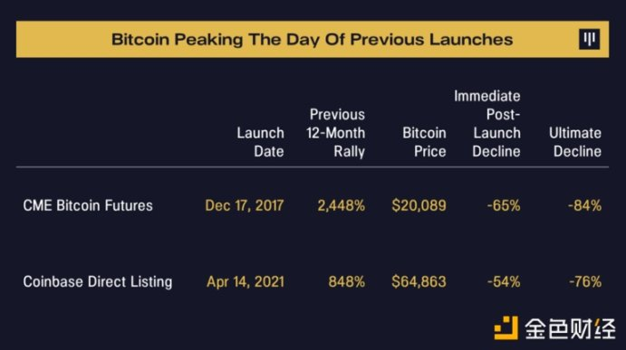
Task: Click the -76% ultimate decline value
Action: (x=585, y=281)
